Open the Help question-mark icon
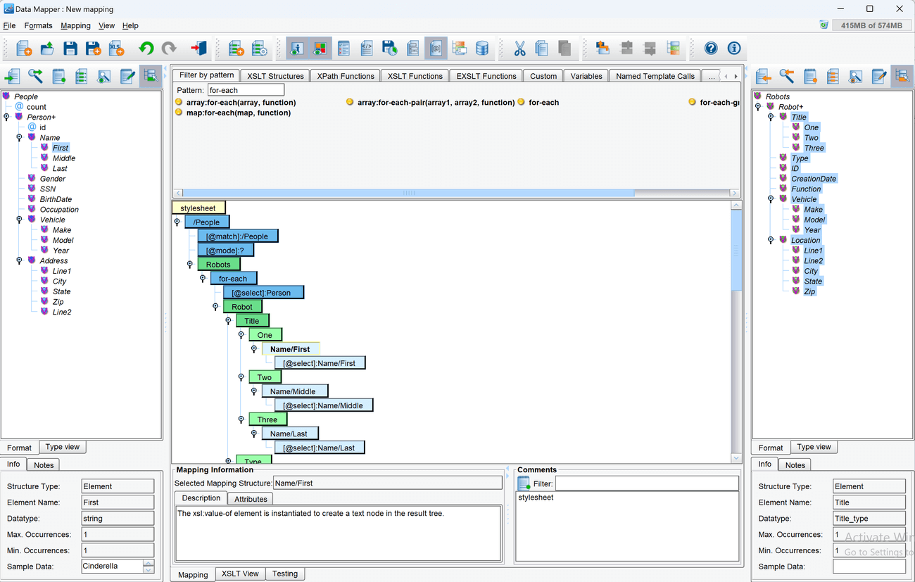 [x=711, y=48]
